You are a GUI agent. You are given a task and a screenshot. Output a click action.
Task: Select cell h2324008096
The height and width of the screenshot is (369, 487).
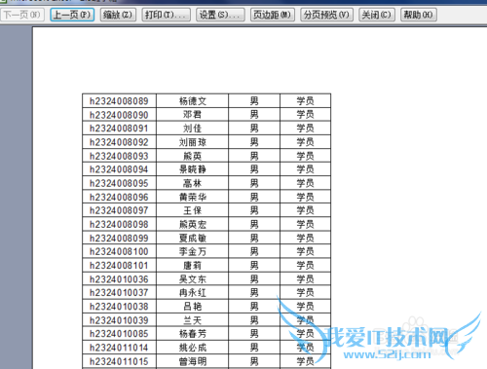pos(119,197)
